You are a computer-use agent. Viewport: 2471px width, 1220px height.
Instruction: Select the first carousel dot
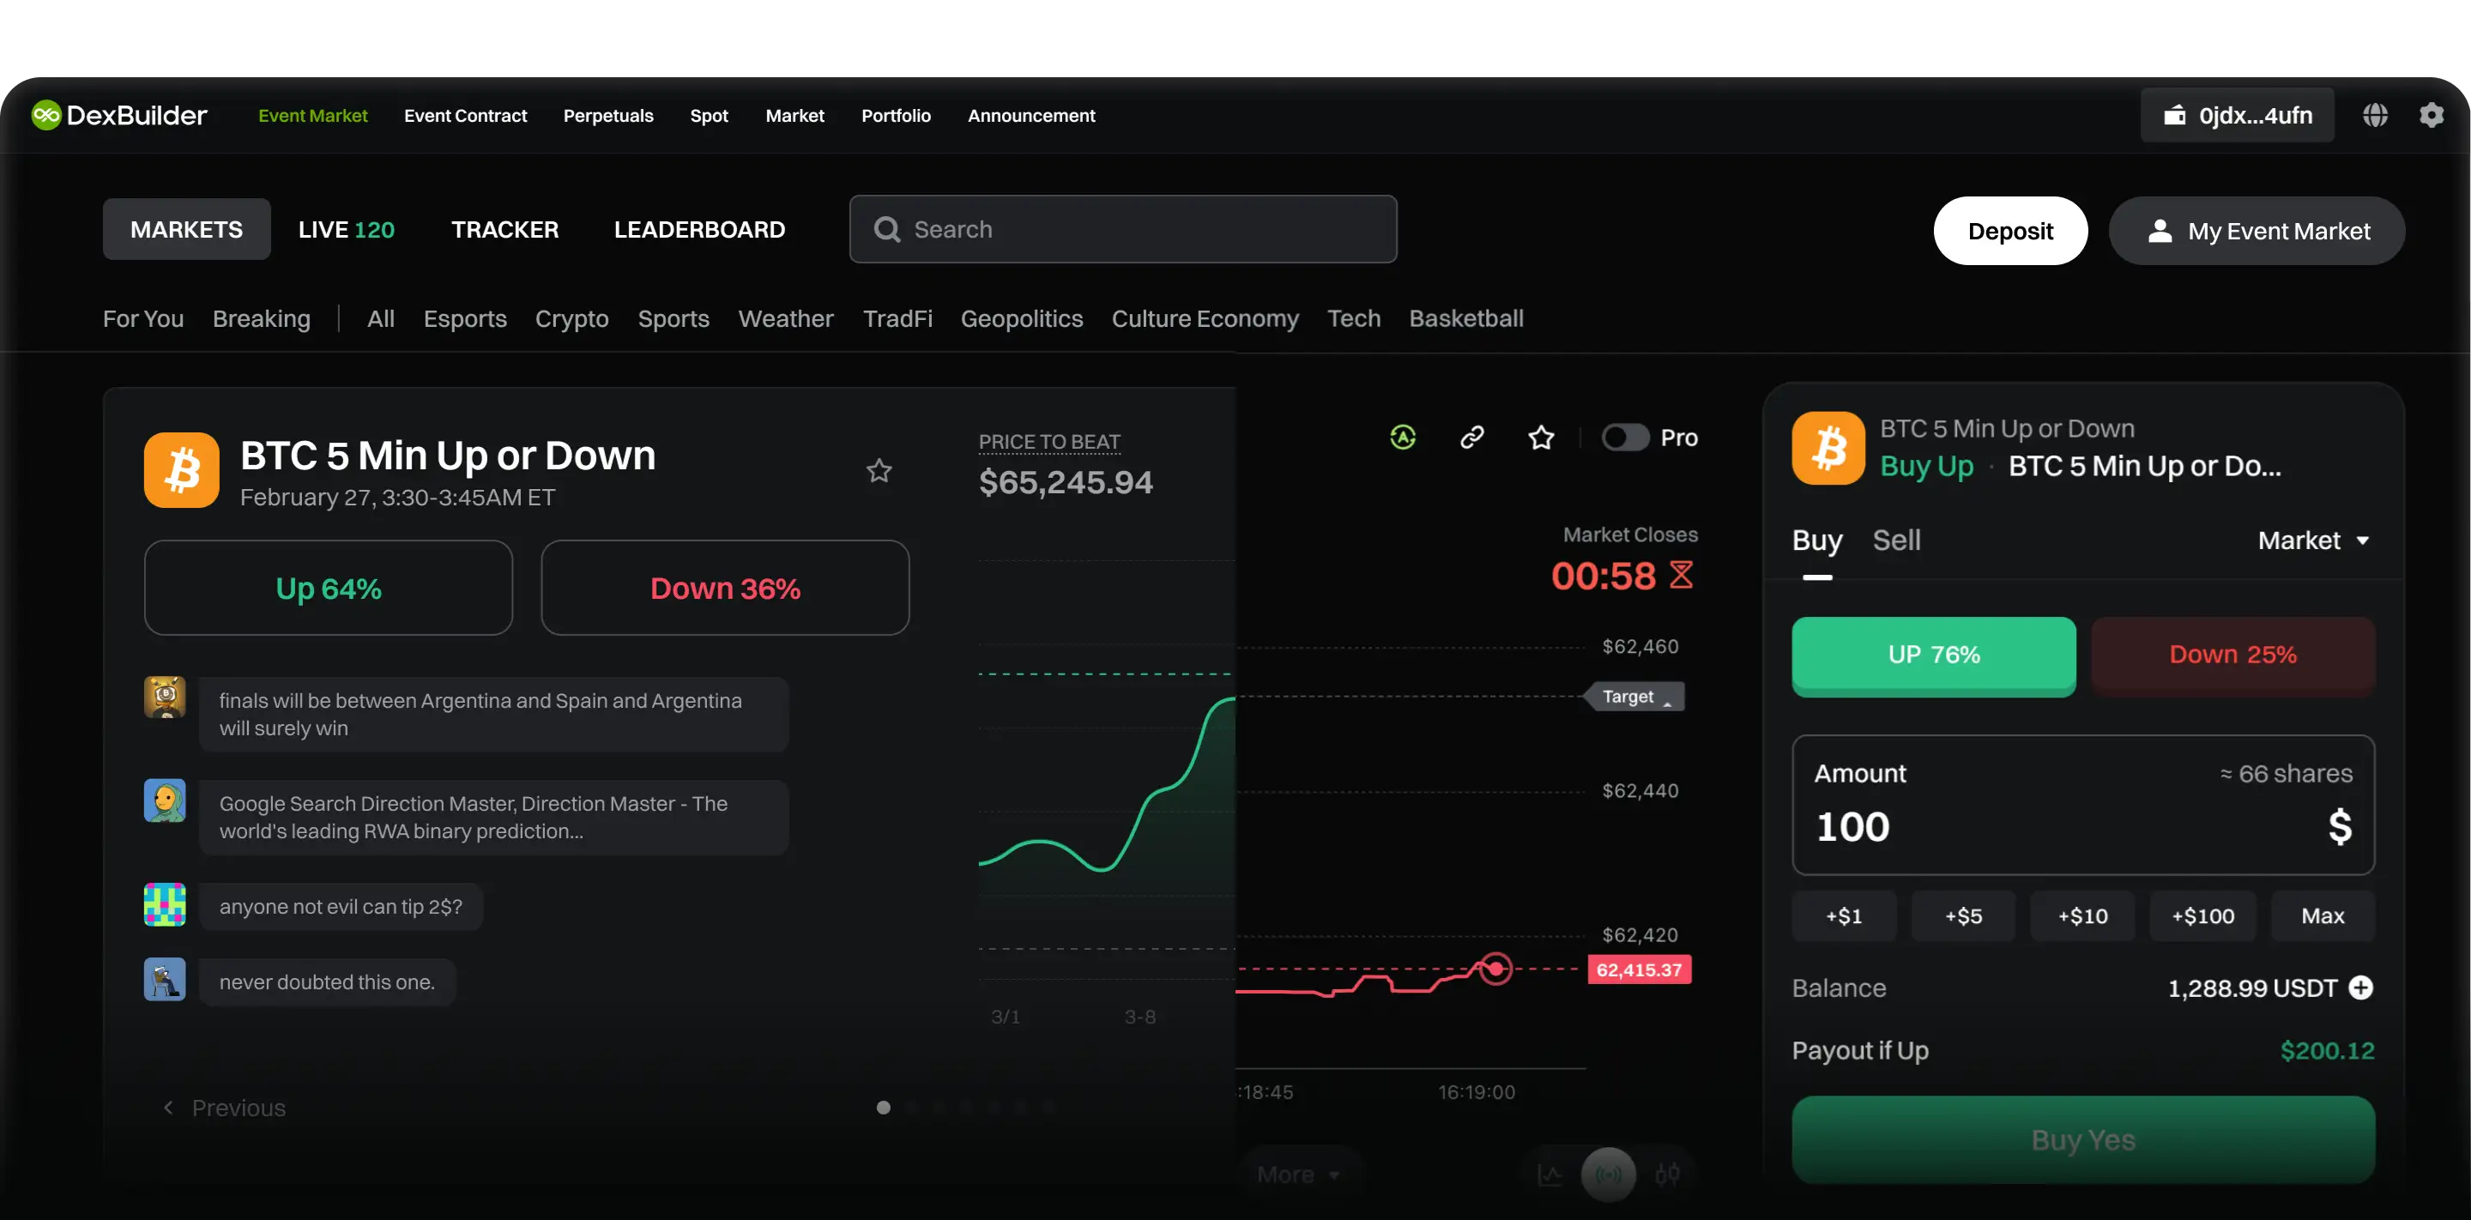click(x=884, y=1108)
